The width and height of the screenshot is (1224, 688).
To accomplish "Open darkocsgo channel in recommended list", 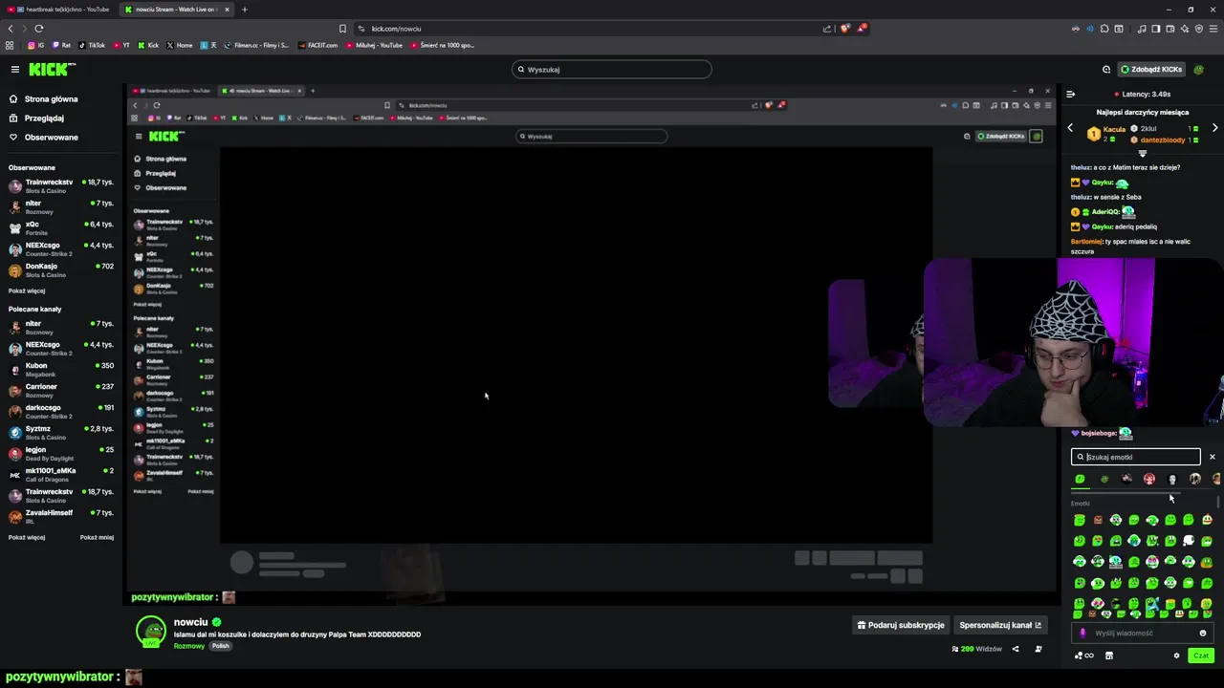I will (x=61, y=411).
